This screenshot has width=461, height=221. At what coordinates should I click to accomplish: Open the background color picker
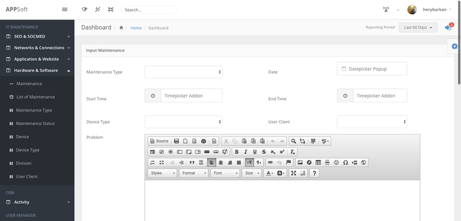[281, 173]
